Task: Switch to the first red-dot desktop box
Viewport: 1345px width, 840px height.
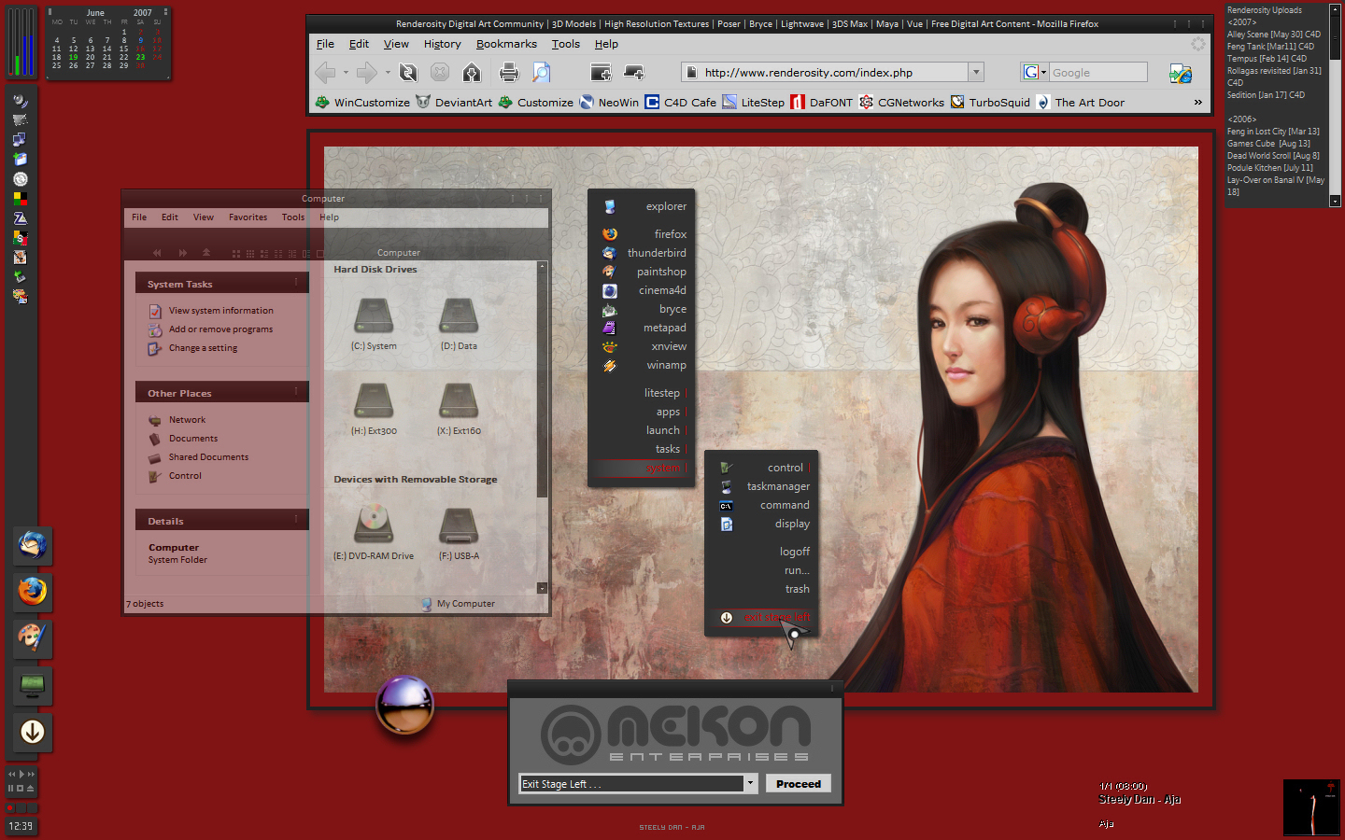Action: [x=11, y=807]
